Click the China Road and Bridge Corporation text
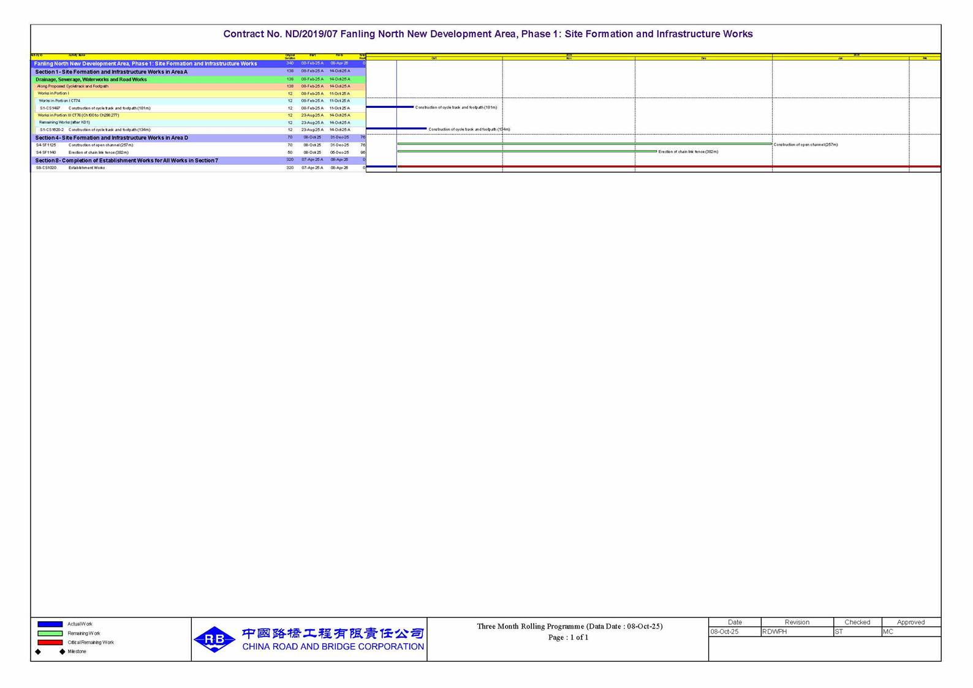This screenshot has width=973, height=688. (333, 647)
